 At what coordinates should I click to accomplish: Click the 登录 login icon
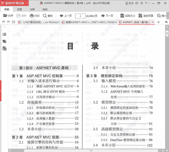130,3
